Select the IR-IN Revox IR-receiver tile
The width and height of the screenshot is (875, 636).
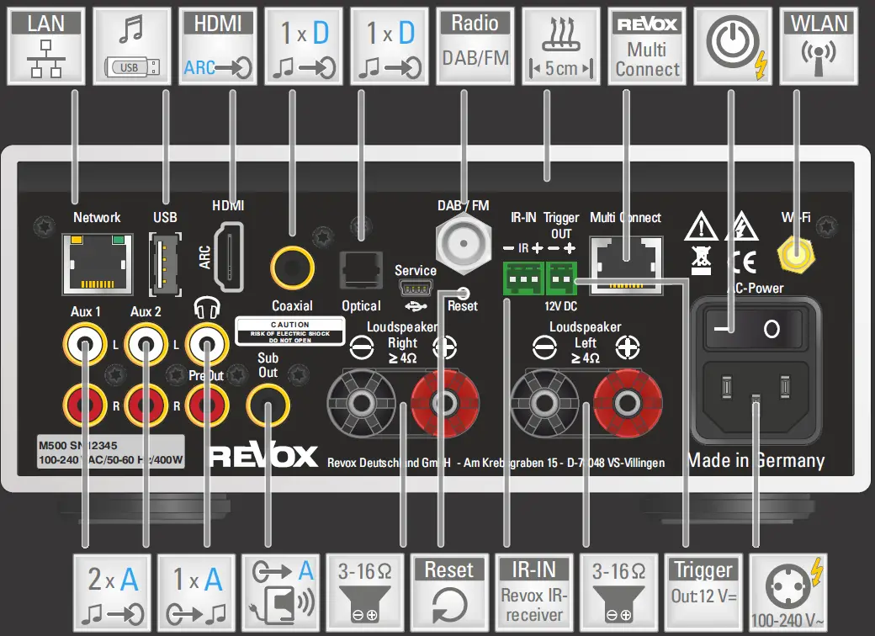(x=534, y=592)
